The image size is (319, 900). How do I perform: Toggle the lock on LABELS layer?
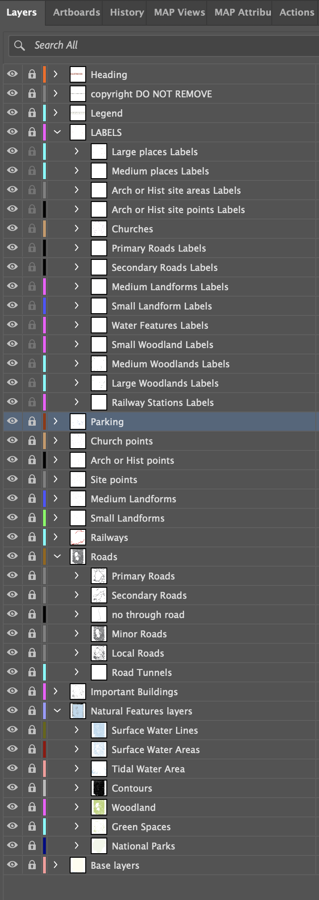pyautogui.click(x=32, y=132)
